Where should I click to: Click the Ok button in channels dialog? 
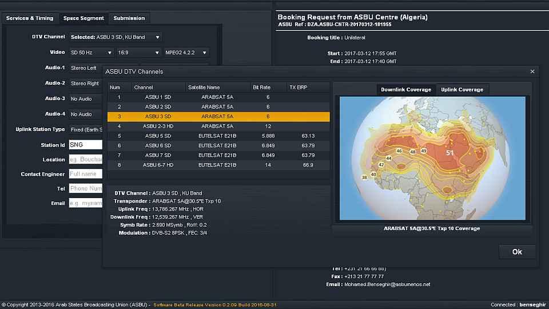[517, 252]
